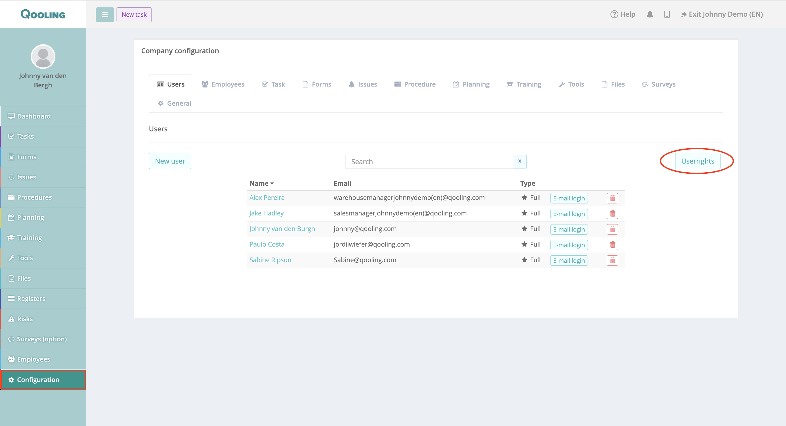Open Procedures in the left sidebar

click(x=34, y=197)
